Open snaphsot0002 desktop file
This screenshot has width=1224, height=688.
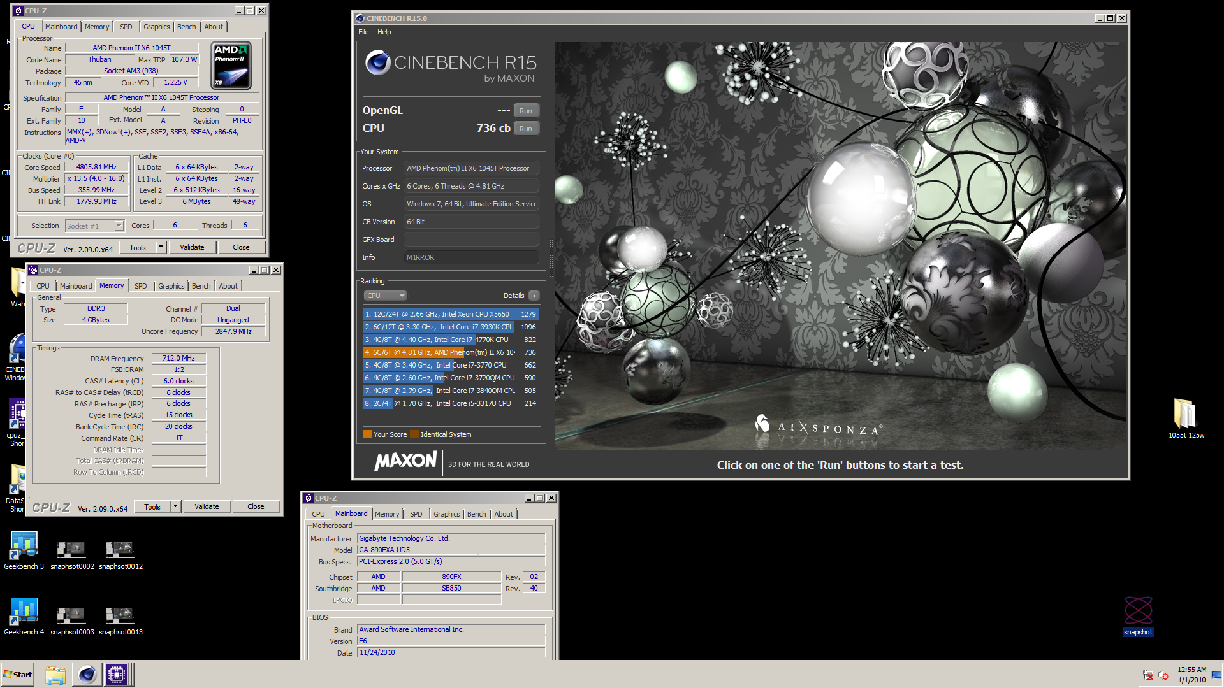pos(72,554)
